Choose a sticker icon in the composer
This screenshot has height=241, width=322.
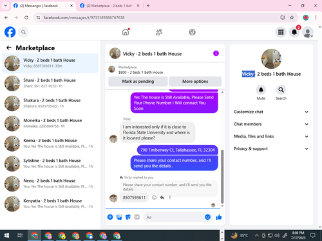coord(128,217)
